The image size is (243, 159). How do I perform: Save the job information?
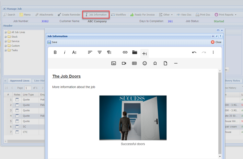pyautogui.click(x=52, y=42)
